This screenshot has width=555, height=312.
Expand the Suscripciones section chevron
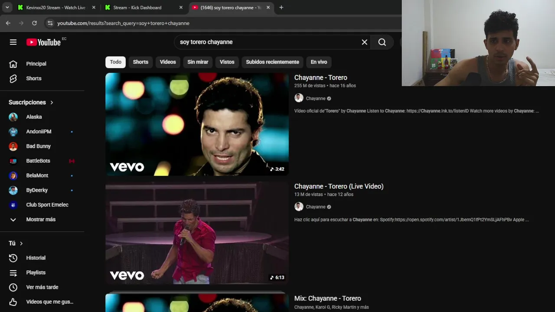[52, 102]
